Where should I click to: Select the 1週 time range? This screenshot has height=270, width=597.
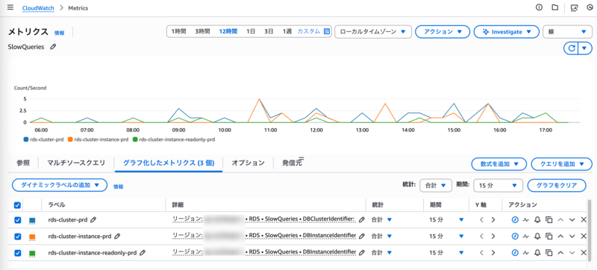287,31
